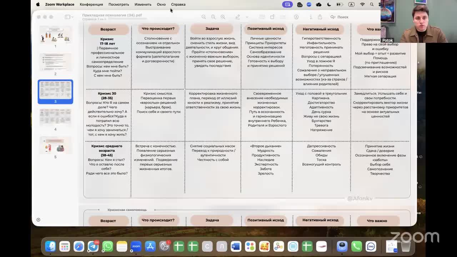This screenshot has width=457, height=257.
Task: Select page 5 thumbnail
Action: click(55, 145)
